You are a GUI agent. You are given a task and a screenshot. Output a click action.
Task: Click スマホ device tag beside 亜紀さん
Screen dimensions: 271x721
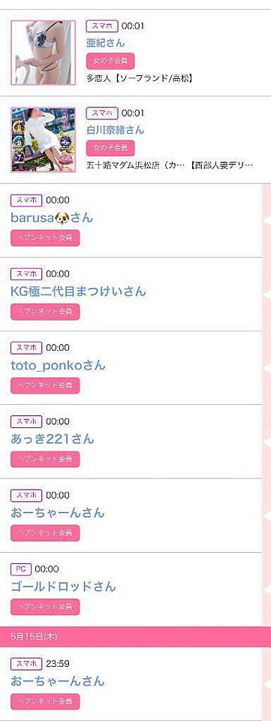pyautogui.click(x=102, y=26)
